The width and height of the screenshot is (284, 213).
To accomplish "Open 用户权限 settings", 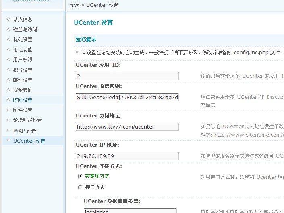I will click(23, 60).
